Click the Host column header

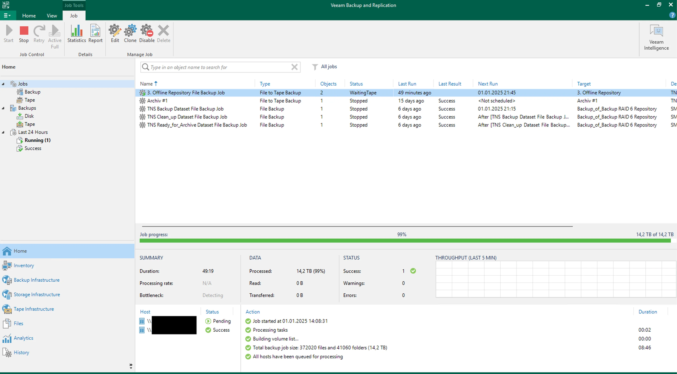[x=145, y=312]
